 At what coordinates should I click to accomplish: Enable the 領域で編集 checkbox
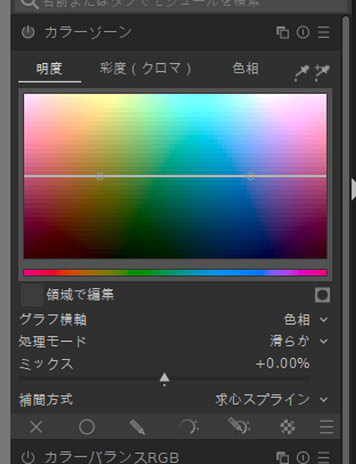(32, 295)
